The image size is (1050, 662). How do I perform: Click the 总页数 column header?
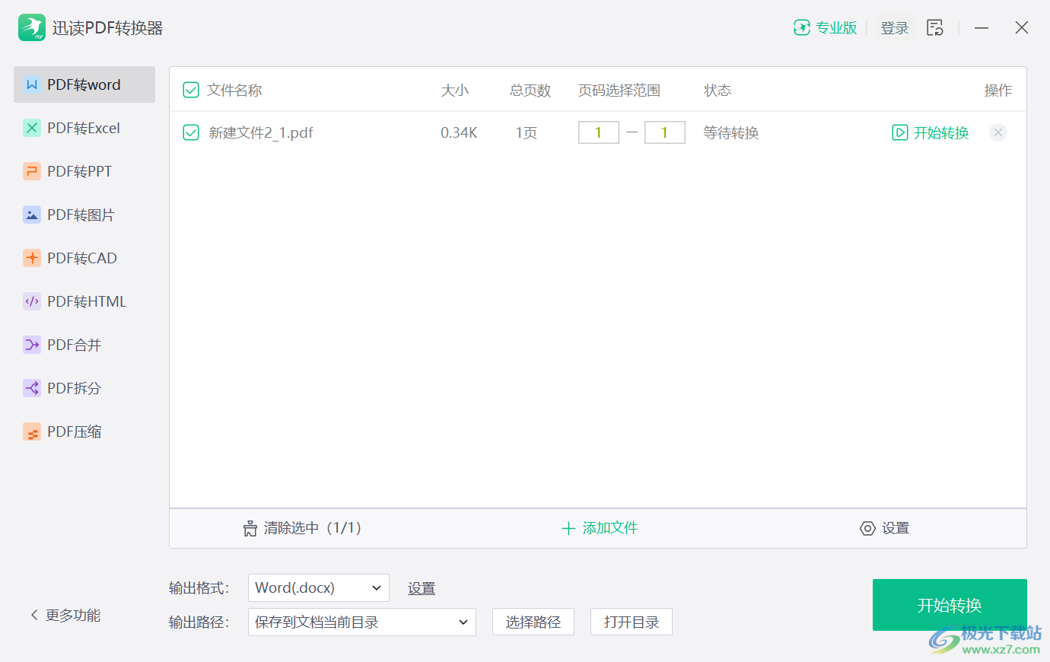(x=530, y=91)
